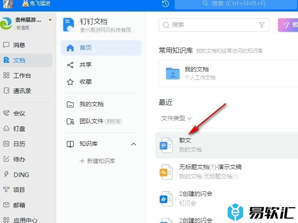Click the 会议 phone icon

(x=6, y=113)
